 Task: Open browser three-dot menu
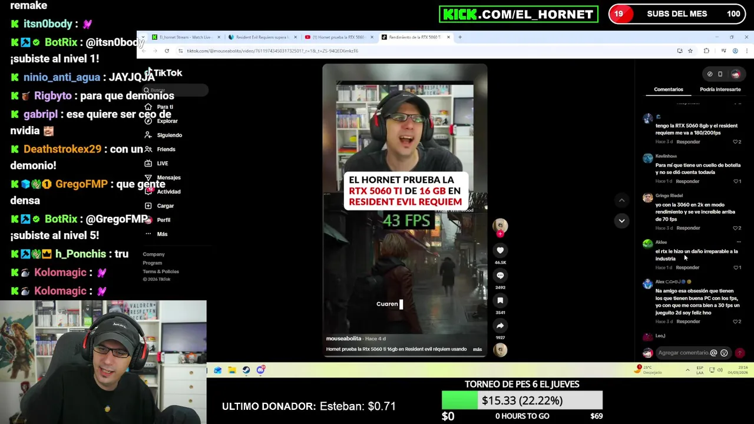(746, 51)
